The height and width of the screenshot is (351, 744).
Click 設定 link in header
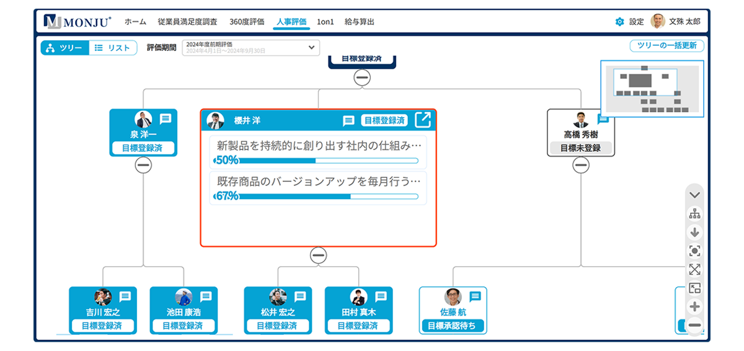[x=637, y=22]
